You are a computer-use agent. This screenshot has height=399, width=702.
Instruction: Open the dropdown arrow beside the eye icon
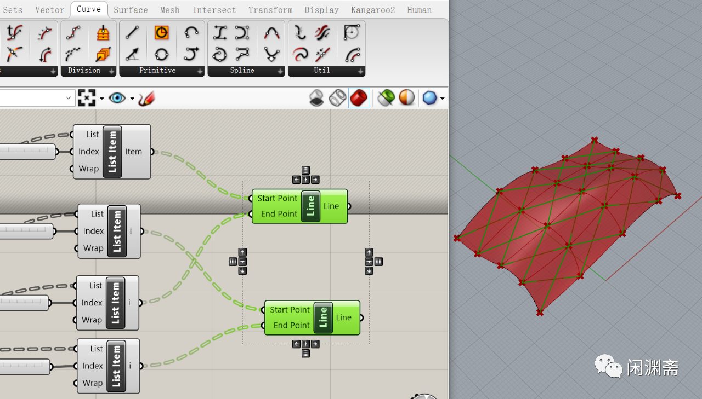[132, 99]
